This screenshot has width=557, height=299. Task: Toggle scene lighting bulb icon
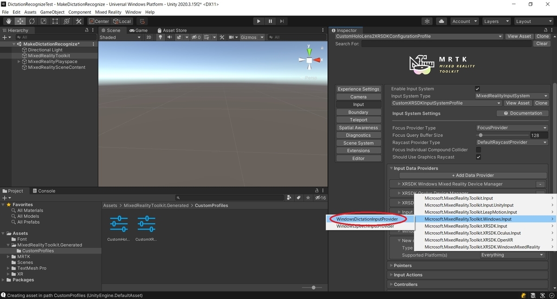pos(161,37)
